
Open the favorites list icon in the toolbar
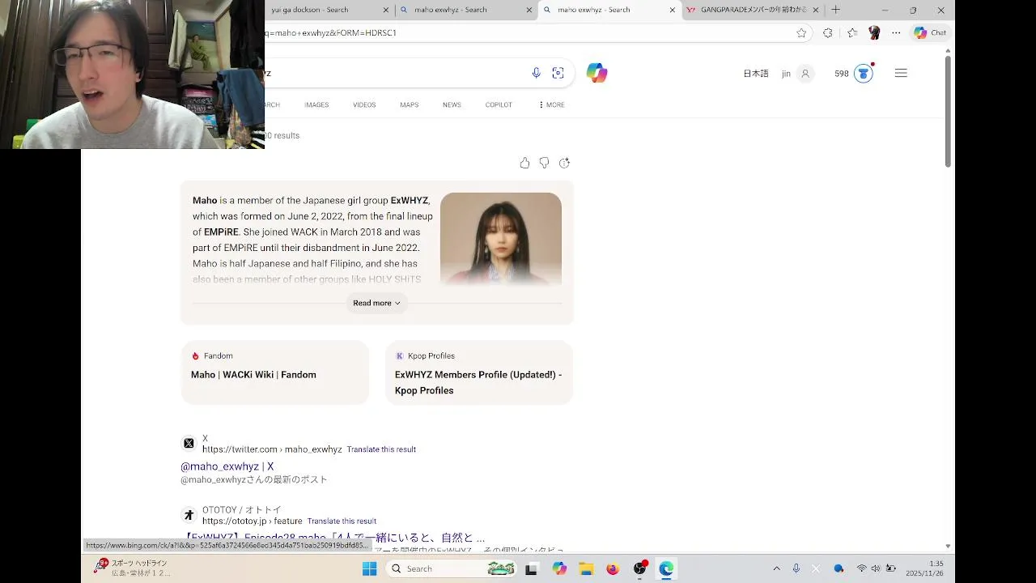[852, 32]
